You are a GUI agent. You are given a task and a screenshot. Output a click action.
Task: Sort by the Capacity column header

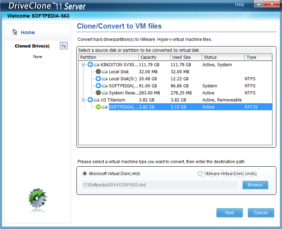(154, 57)
